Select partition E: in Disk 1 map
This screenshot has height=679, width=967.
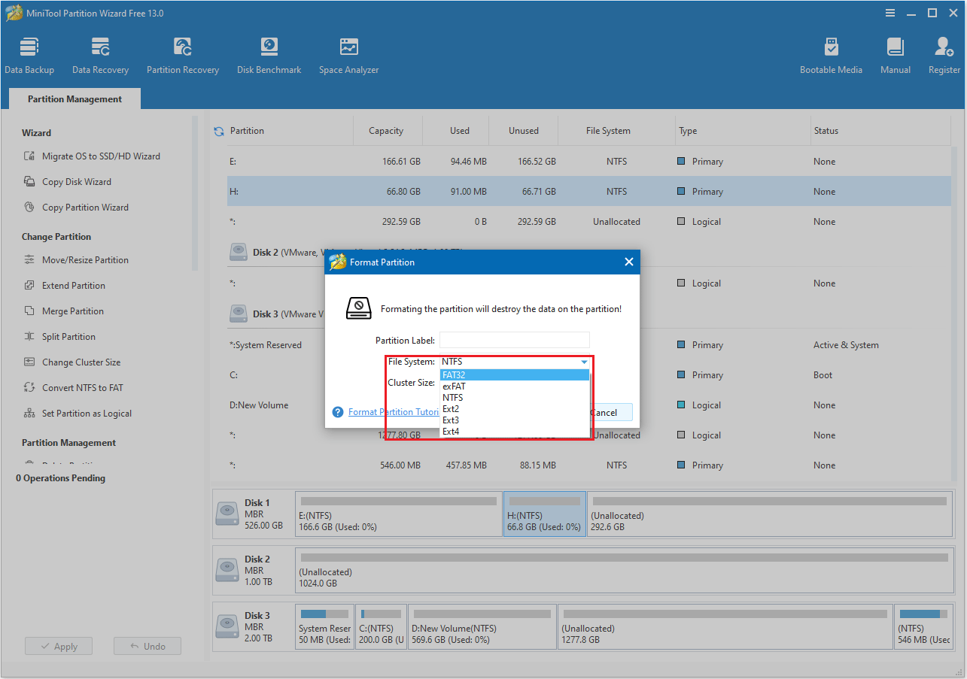tap(397, 514)
